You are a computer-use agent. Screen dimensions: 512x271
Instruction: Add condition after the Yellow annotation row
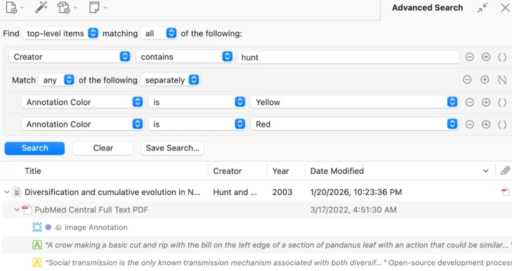coord(486,102)
